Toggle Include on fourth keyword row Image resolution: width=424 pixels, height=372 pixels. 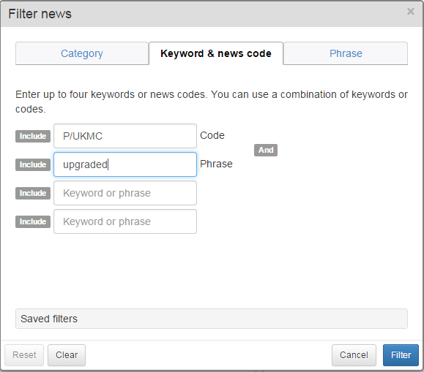(33, 221)
